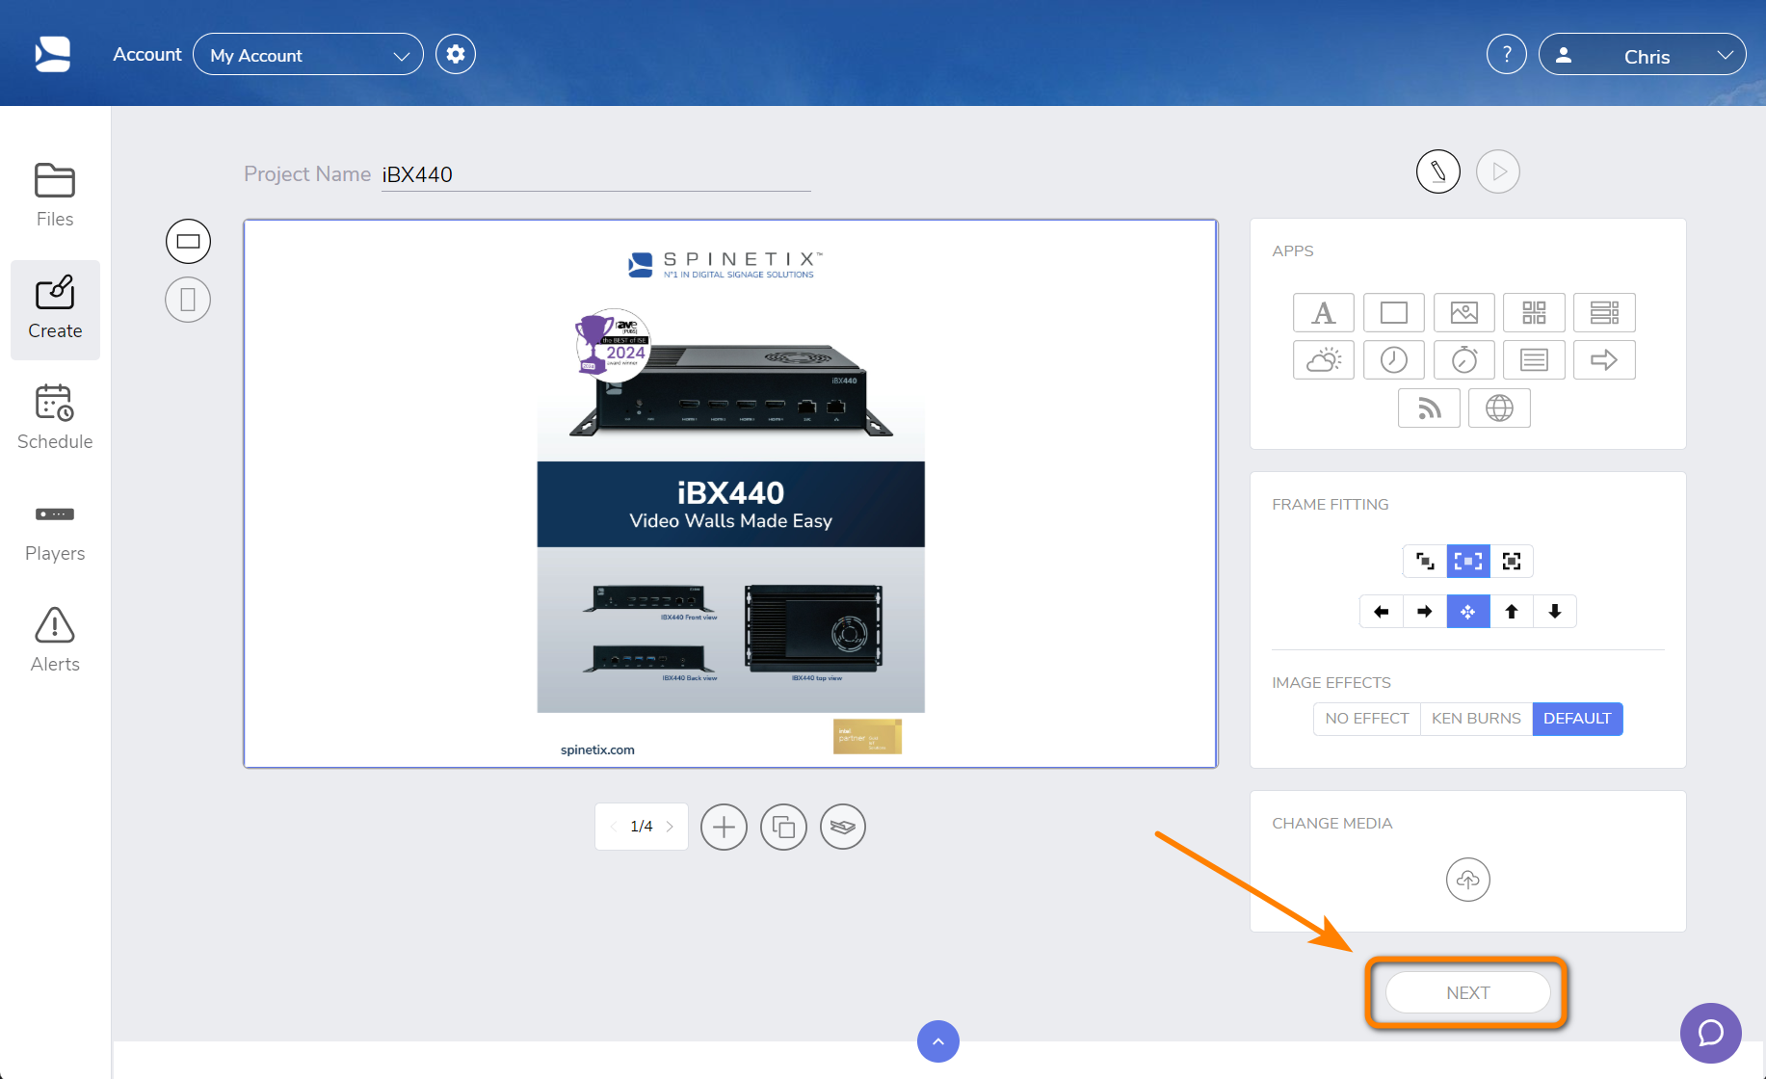
Task: Align image to the bottom
Action: (x=1555, y=612)
